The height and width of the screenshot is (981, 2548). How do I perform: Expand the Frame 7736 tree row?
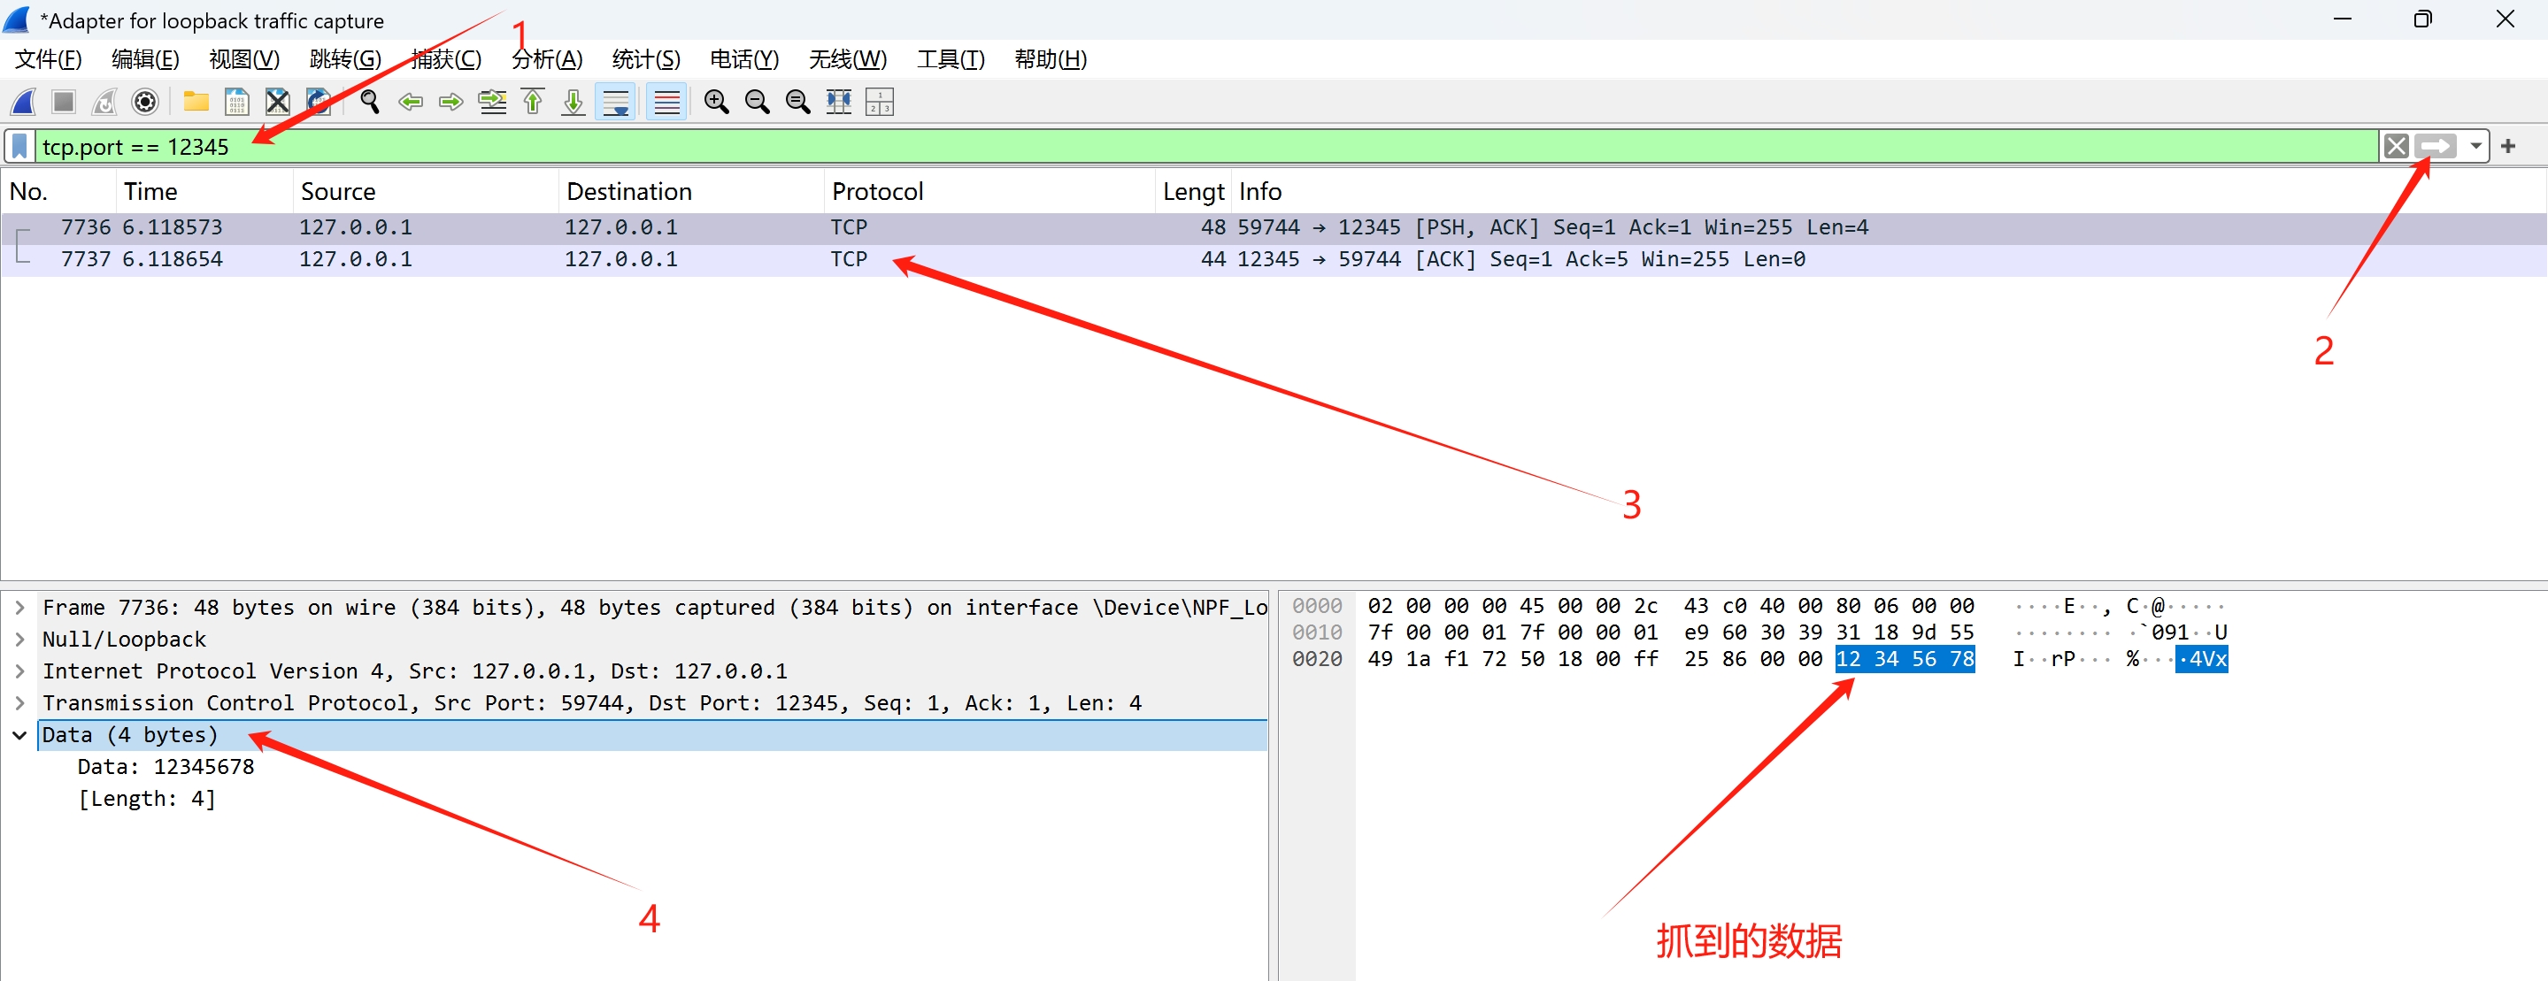point(19,607)
